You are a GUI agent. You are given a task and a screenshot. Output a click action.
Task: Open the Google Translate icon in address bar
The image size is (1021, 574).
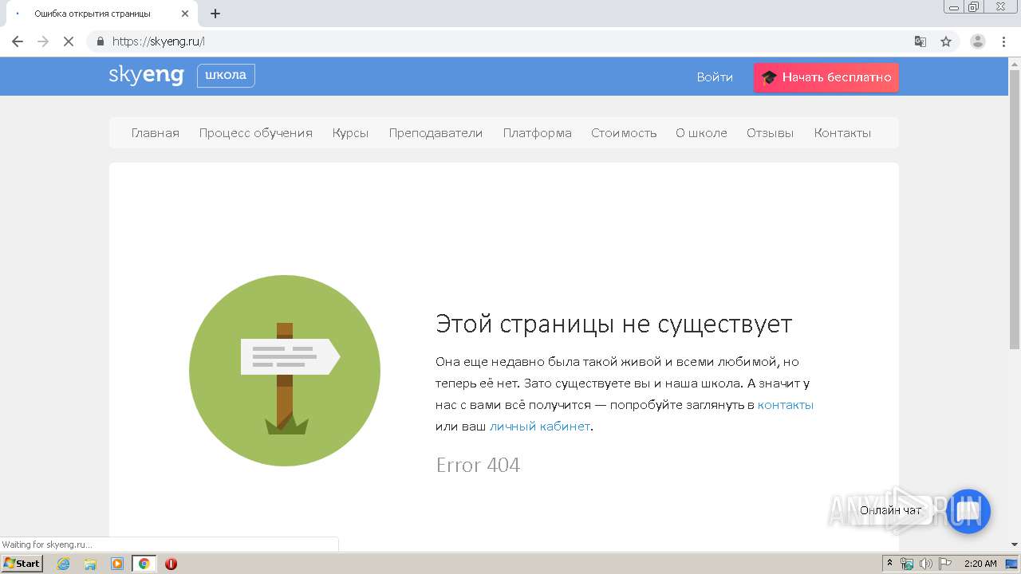(920, 41)
